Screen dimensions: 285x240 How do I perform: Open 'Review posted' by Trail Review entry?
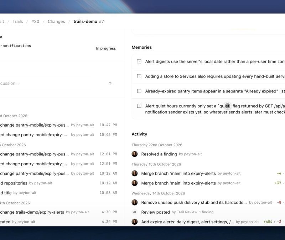[x=156, y=212]
